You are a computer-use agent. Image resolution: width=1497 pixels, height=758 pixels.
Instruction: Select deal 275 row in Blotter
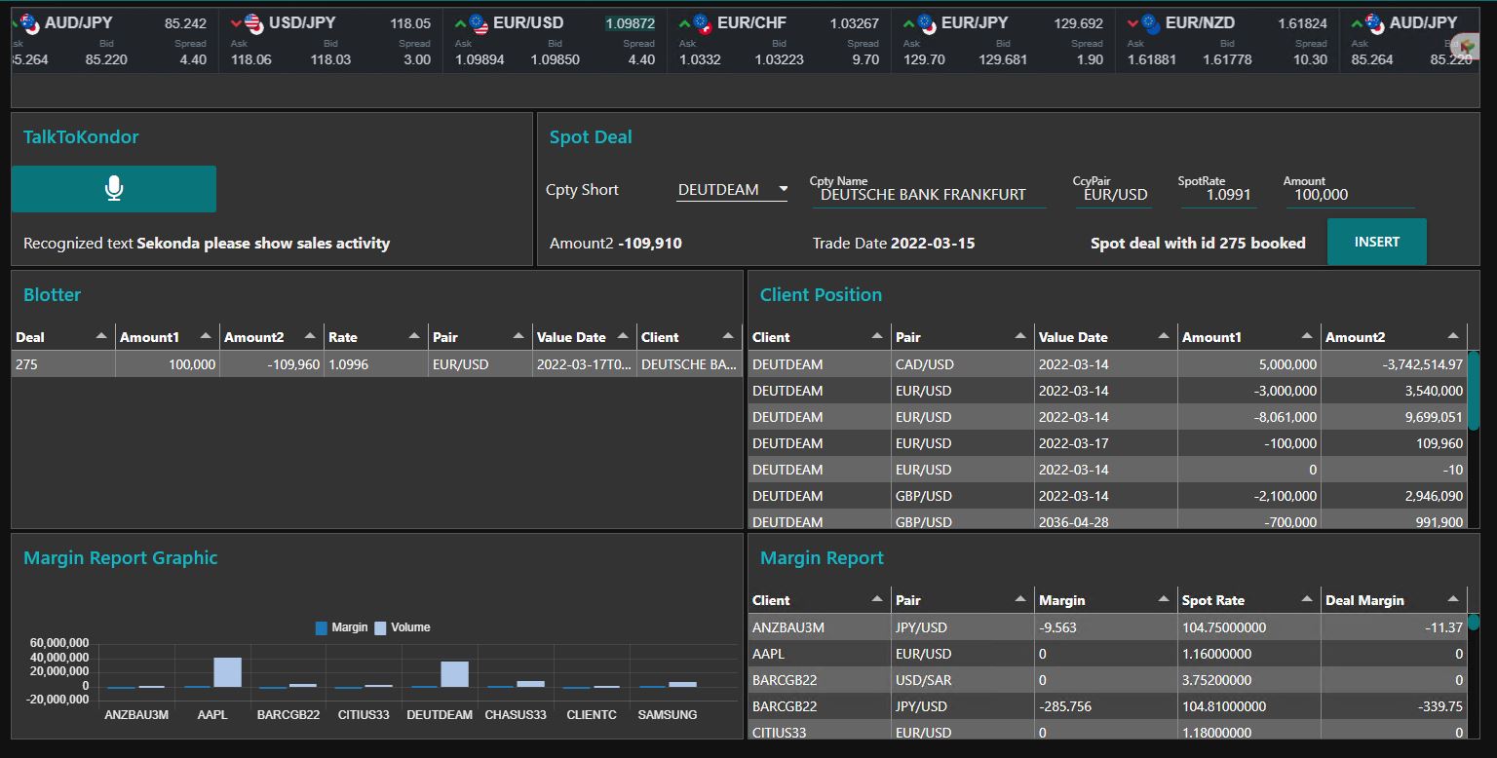376,364
